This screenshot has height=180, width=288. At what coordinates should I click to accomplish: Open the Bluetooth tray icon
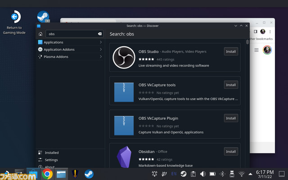pos(222,174)
